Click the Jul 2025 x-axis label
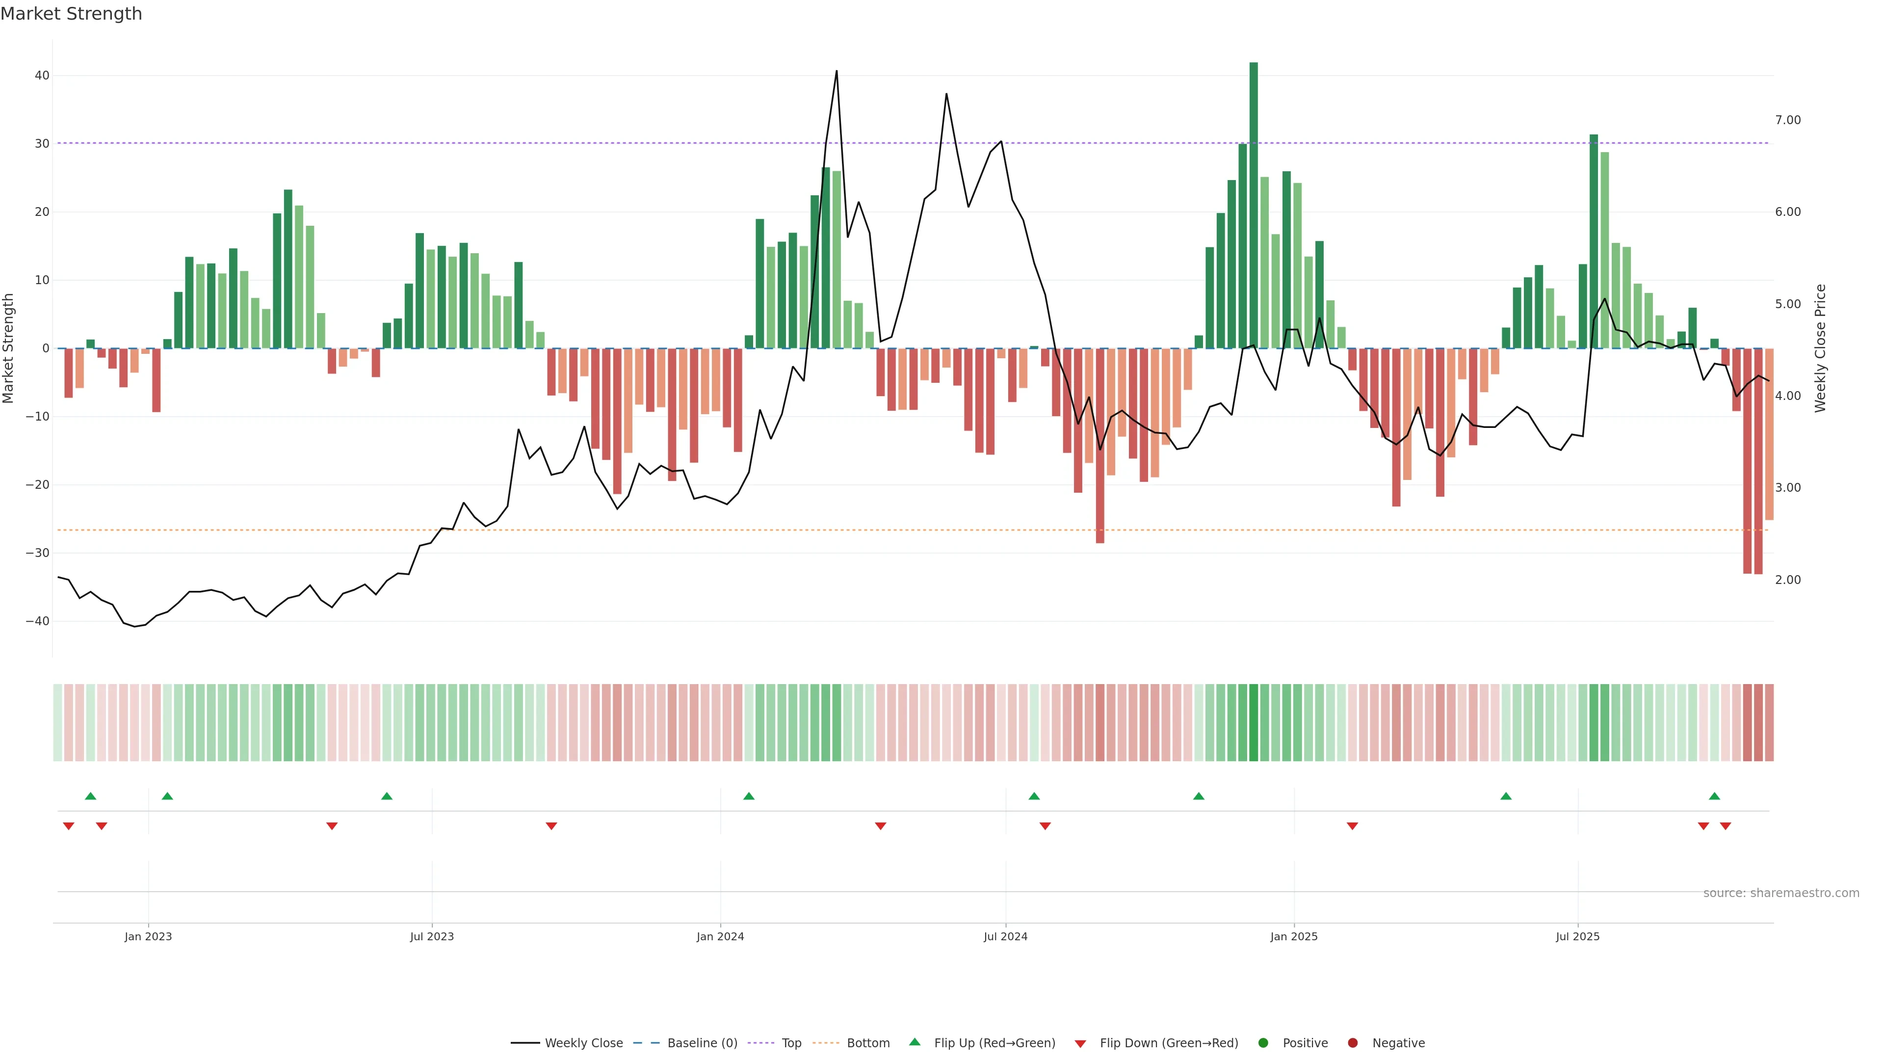 point(1577,936)
